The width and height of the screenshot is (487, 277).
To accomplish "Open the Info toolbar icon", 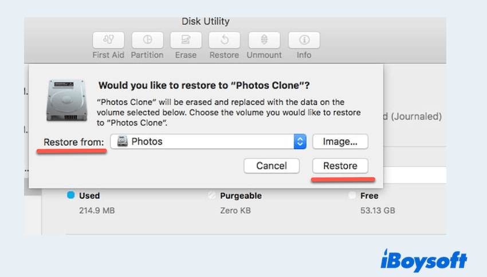I will [x=304, y=40].
